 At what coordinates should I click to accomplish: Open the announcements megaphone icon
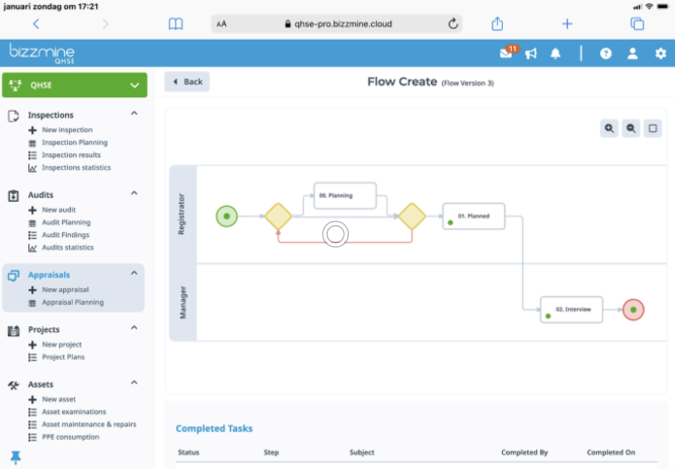pyautogui.click(x=531, y=53)
